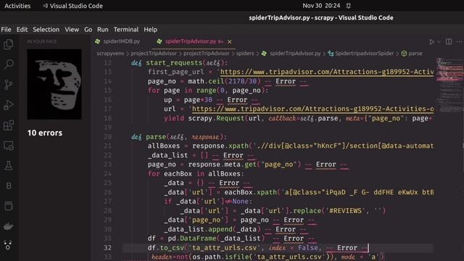This screenshot has height=261, width=464.
Task: Click the code minimap on the right
Action: pos(449,86)
